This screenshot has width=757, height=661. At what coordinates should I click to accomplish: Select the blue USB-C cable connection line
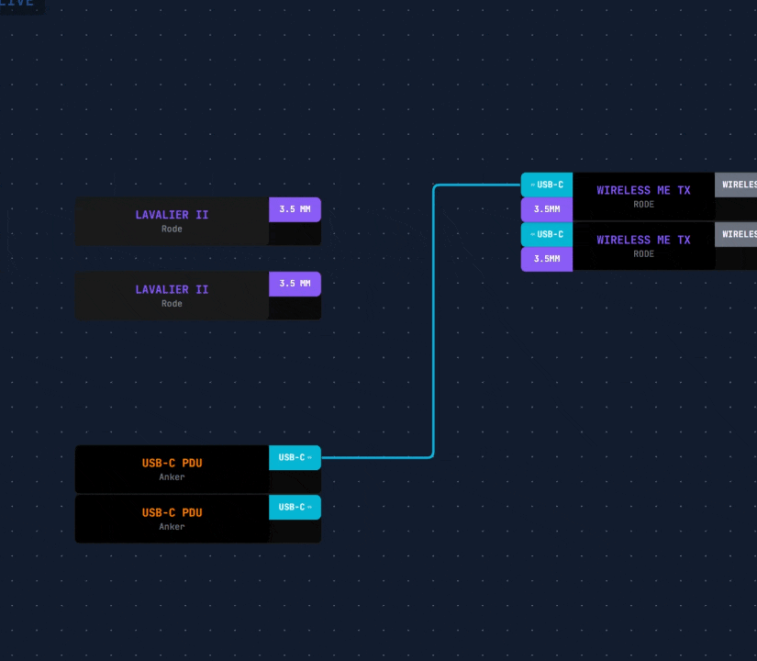(433, 321)
